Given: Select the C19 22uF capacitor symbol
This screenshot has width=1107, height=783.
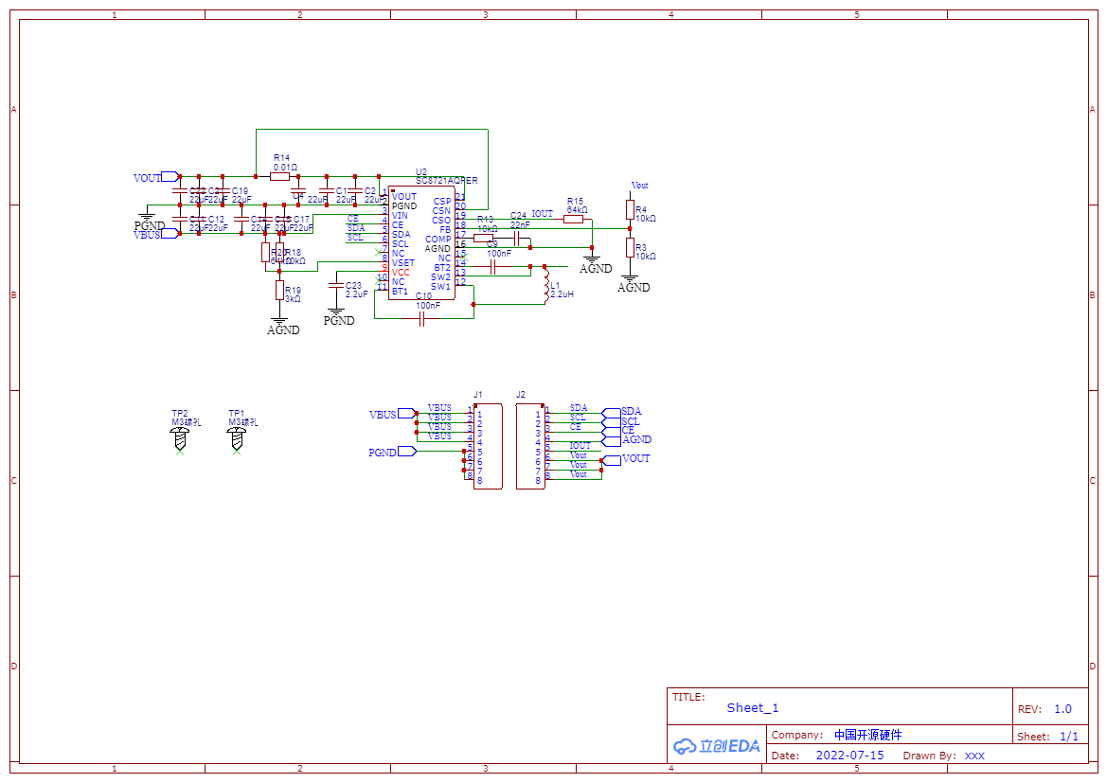Looking at the screenshot, I should 223,190.
